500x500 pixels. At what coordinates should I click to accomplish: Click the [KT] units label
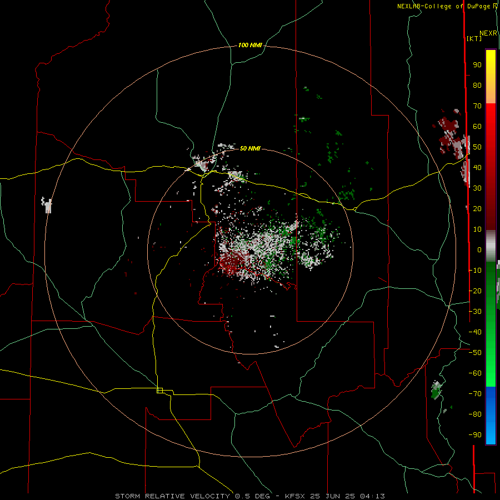pos(474,38)
